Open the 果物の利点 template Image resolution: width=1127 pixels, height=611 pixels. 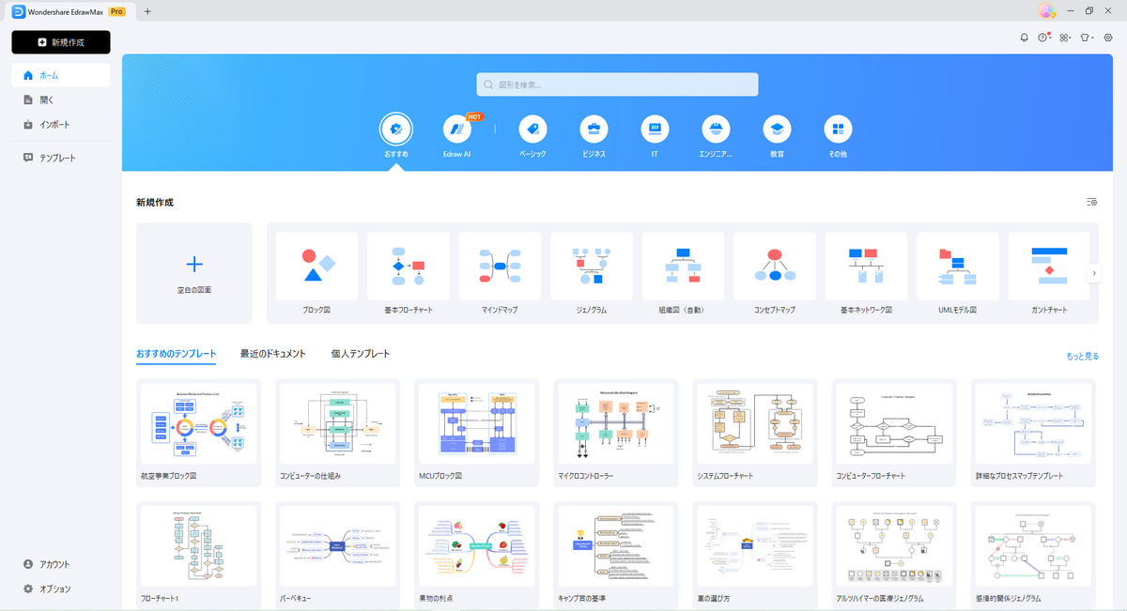click(476, 555)
